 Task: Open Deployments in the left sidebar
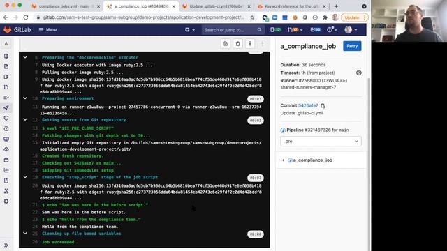[6, 128]
